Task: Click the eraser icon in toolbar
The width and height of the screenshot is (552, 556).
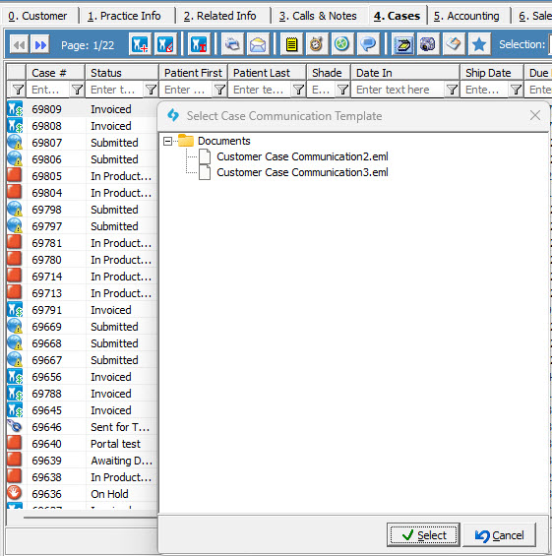Action: 454,44
